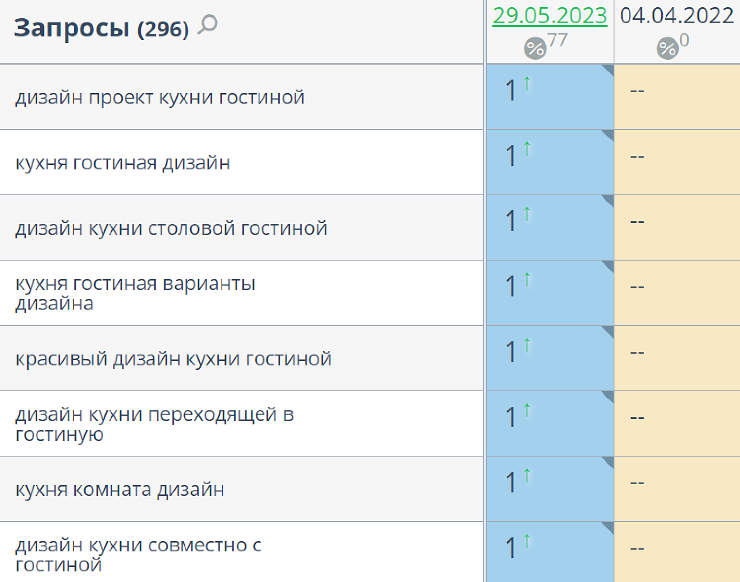
Task: Click position 1 cell for 'кухня гостиная варианты дизайна'
Action: pos(550,293)
